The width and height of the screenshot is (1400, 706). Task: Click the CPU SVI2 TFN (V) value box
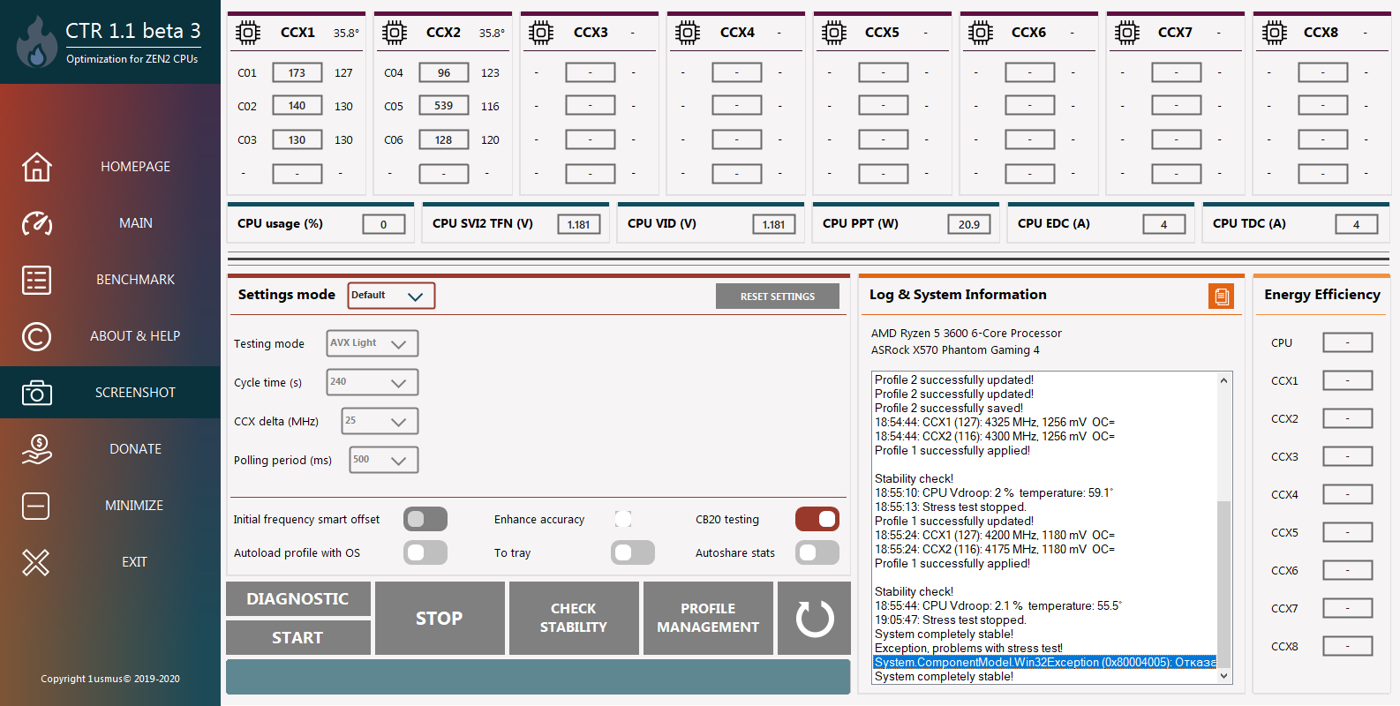coord(579,224)
